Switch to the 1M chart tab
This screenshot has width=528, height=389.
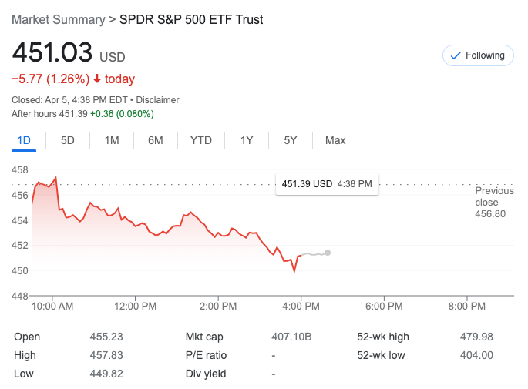click(112, 140)
